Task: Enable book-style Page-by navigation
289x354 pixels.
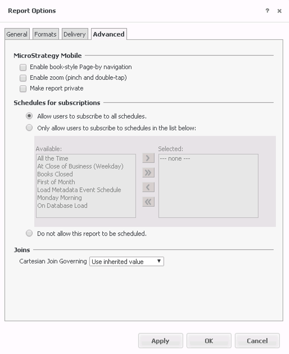Action: pyautogui.click(x=23, y=67)
